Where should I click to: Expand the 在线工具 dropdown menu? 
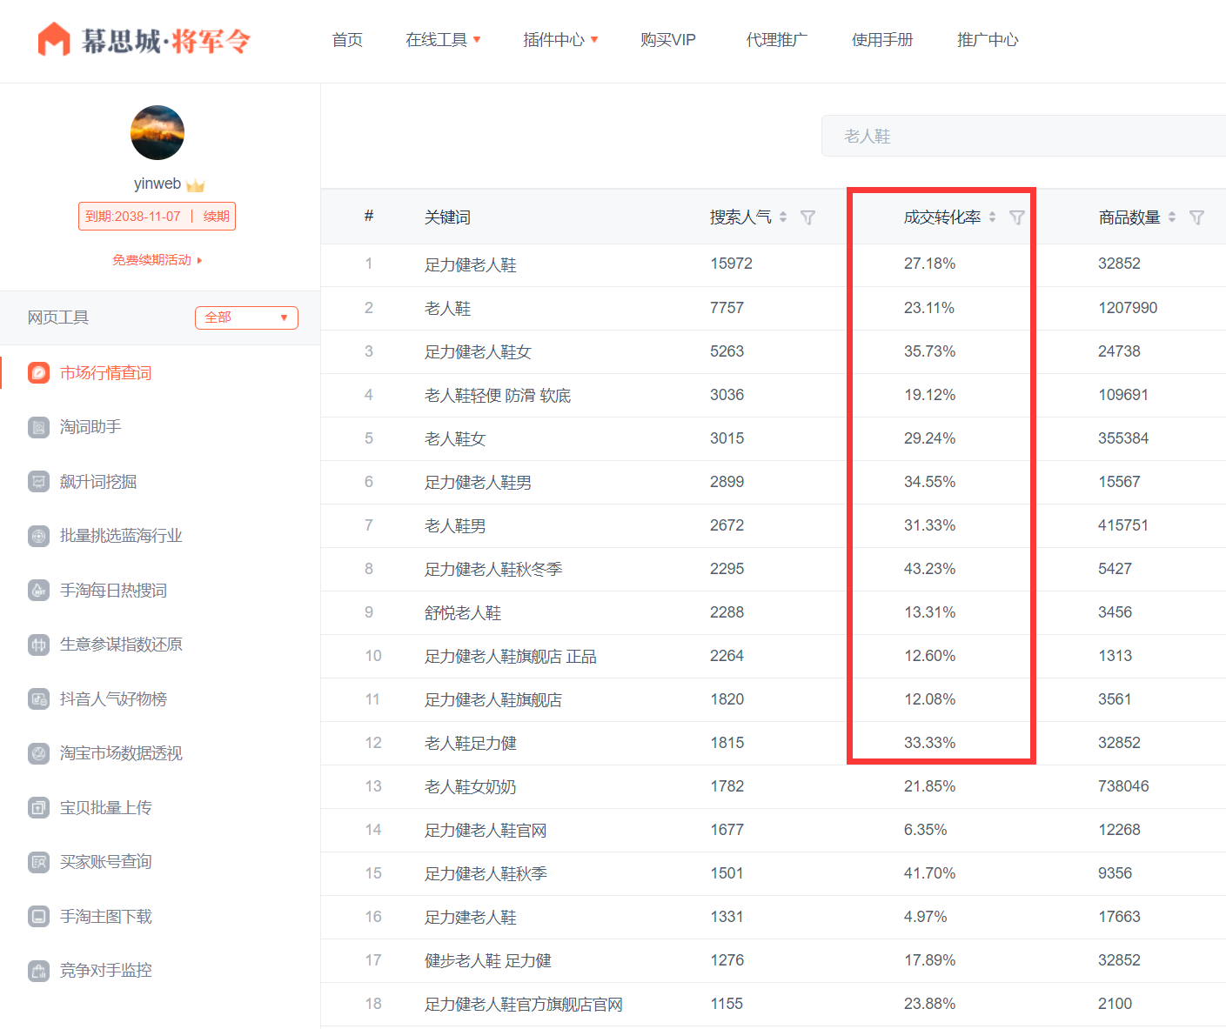(443, 40)
